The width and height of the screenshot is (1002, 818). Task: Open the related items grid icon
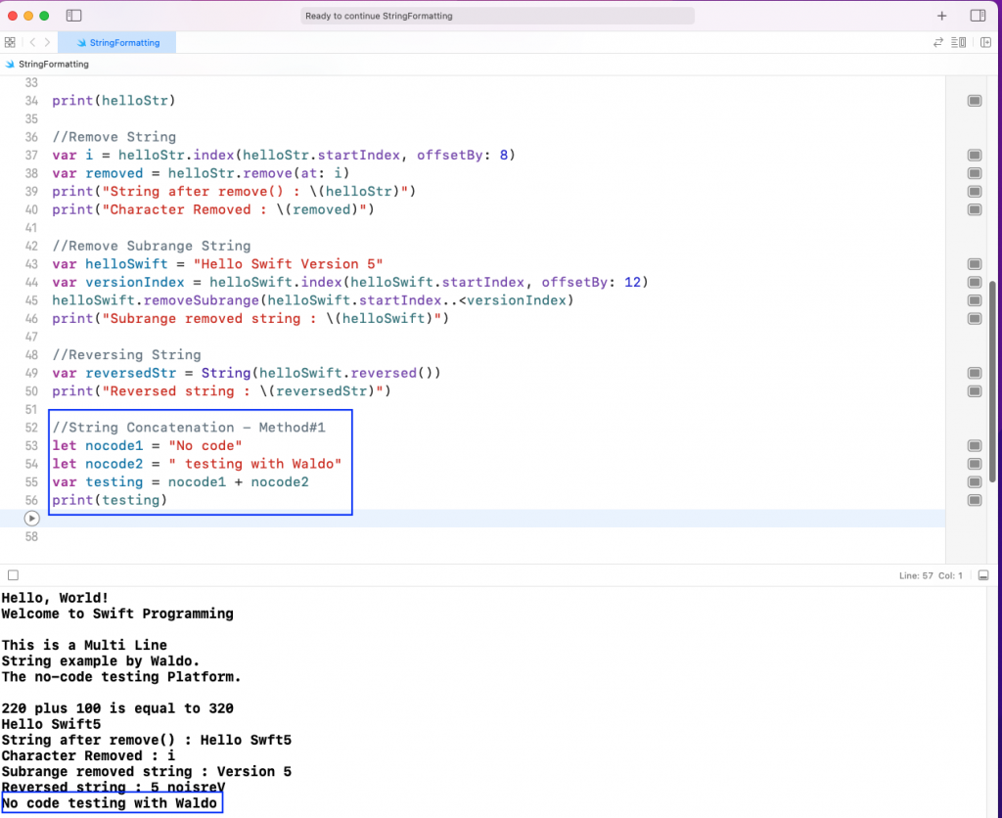tap(10, 42)
